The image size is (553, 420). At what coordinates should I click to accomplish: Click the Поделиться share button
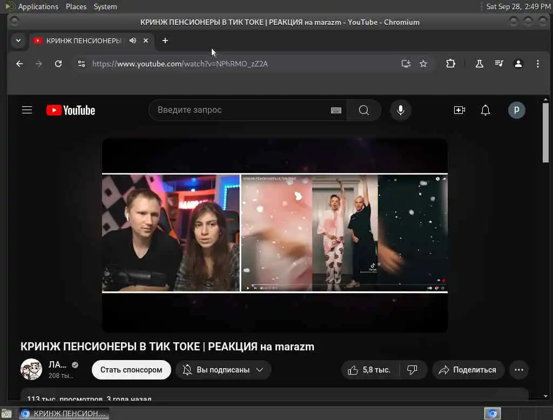coord(468,370)
